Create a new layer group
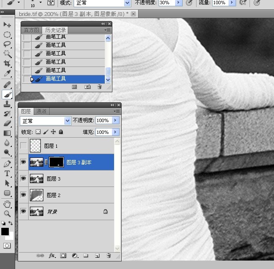Screen dimensions: 274x269 85,256
